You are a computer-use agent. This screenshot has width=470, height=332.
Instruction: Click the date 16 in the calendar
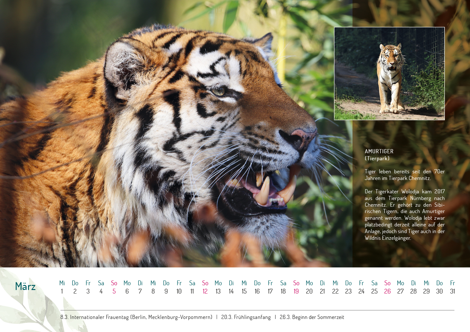[x=257, y=291]
